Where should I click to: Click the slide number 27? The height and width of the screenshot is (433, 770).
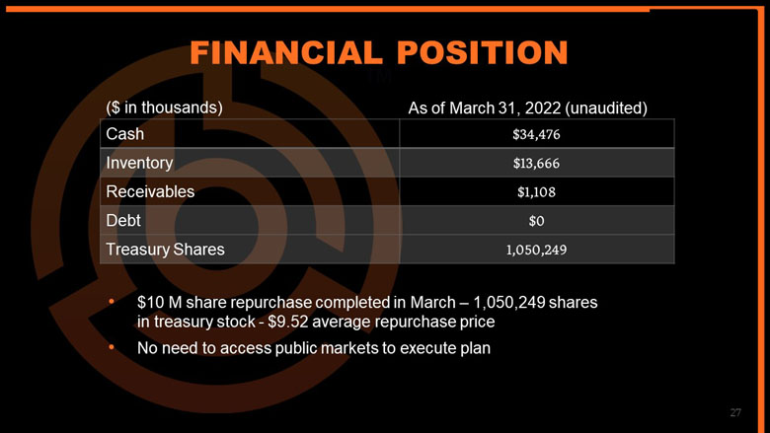(735, 411)
